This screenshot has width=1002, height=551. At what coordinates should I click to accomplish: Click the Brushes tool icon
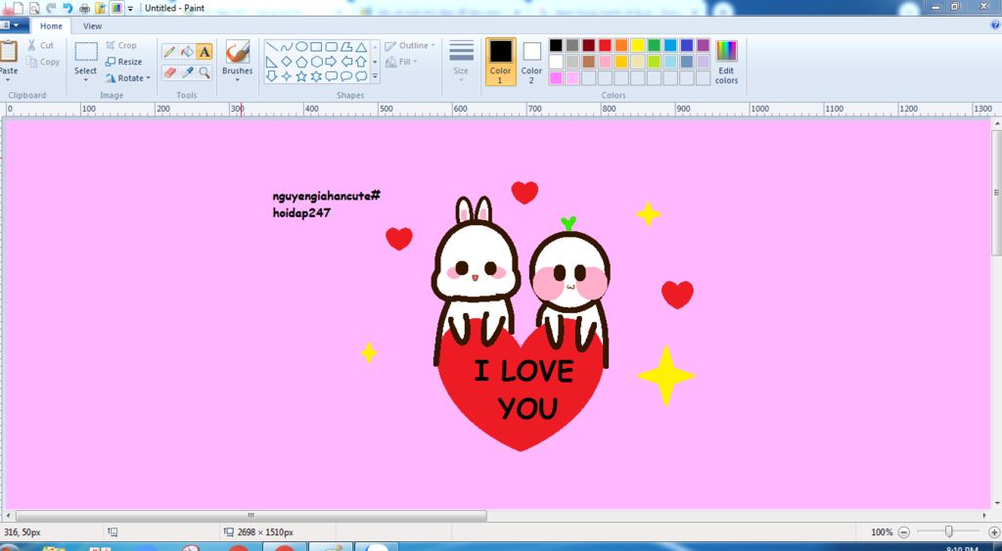pos(238,52)
